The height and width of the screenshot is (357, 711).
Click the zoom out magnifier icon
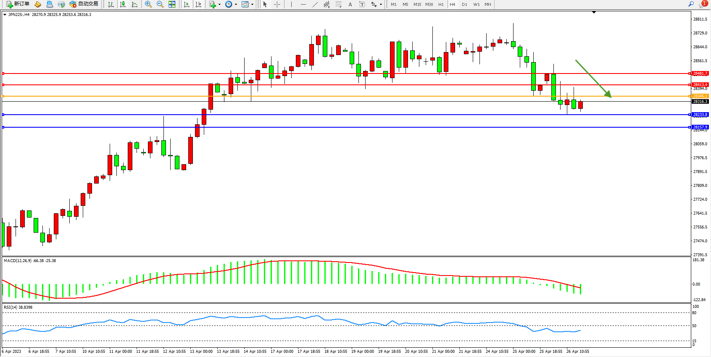[x=160, y=4]
